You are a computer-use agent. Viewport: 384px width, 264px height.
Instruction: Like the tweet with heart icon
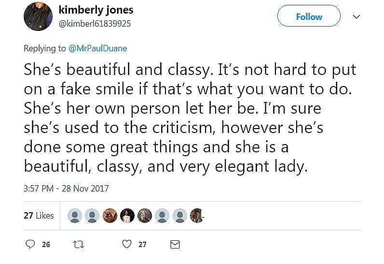pyautogui.click(x=126, y=244)
